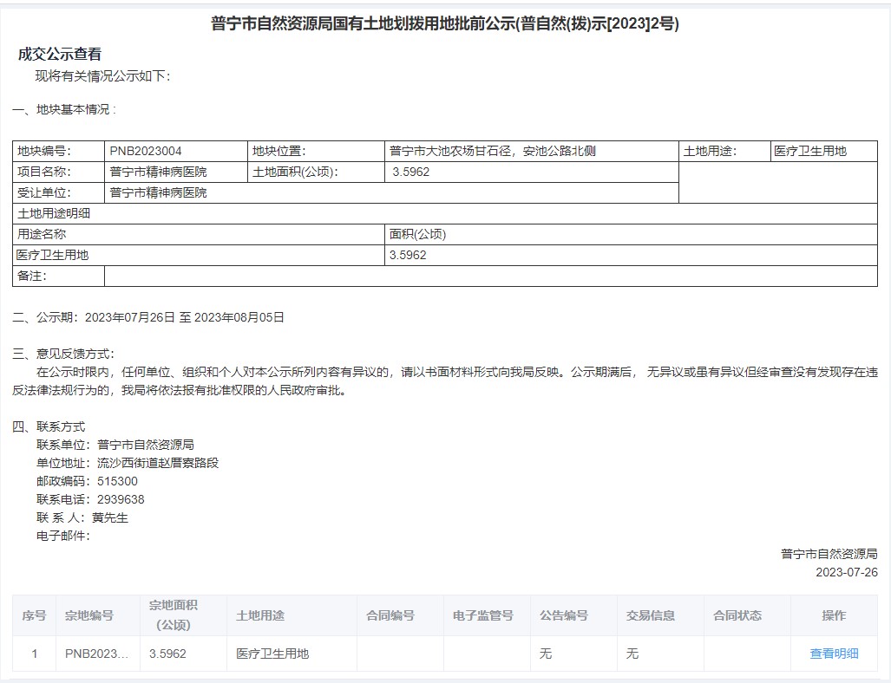Click the page title 普宁市自然资源局国有土地划拨用地批前公示
This screenshot has width=891, height=683.
(445, 23)
